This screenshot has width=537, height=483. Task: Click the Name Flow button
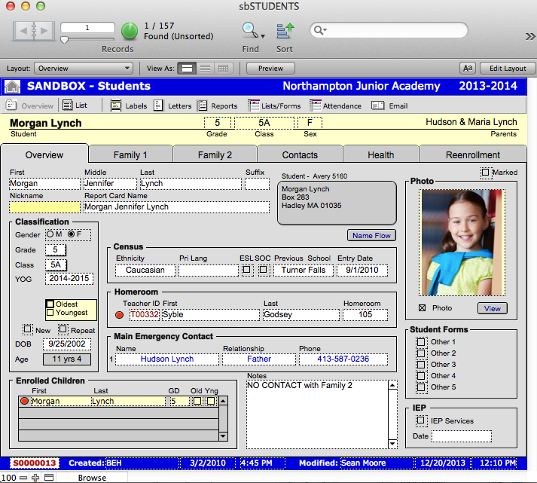371,235
